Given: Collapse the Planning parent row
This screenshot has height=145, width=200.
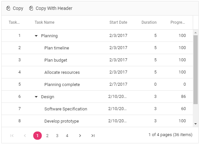Looking at the screenshot, I should (x=36, y=36).
